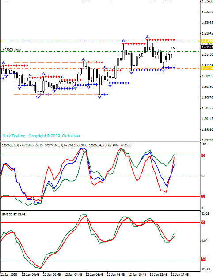Click the 1.60355 price scale label

tap(207, 108)
